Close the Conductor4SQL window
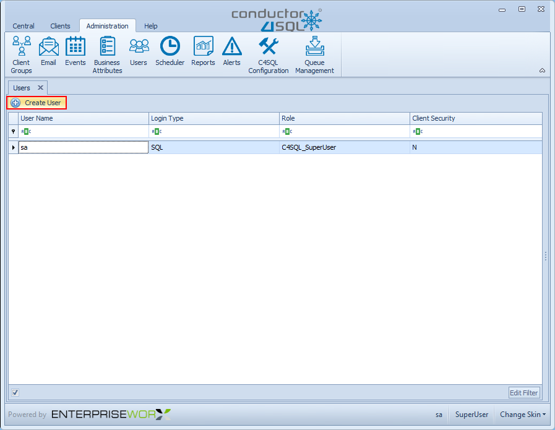 click(541, 9)
